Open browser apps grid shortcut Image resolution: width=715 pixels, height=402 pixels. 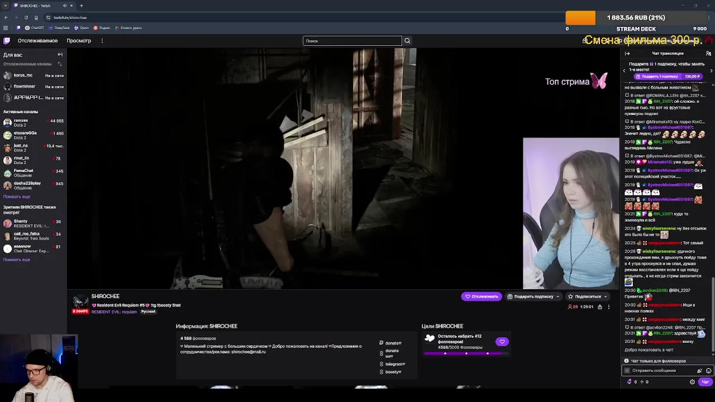point(6,28)
